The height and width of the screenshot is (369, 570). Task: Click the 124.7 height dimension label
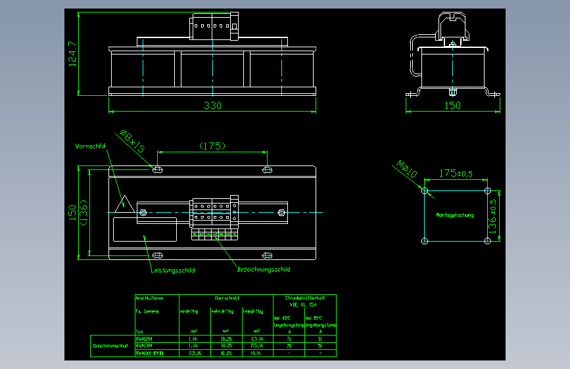point(72,54)
